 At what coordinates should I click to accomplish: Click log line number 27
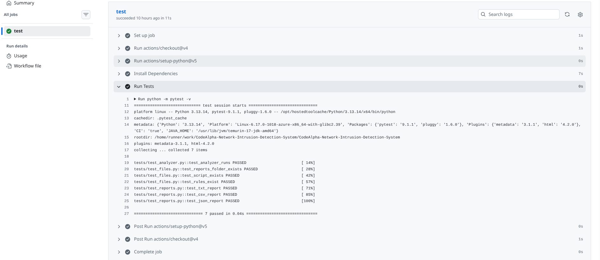pos(127,214)
